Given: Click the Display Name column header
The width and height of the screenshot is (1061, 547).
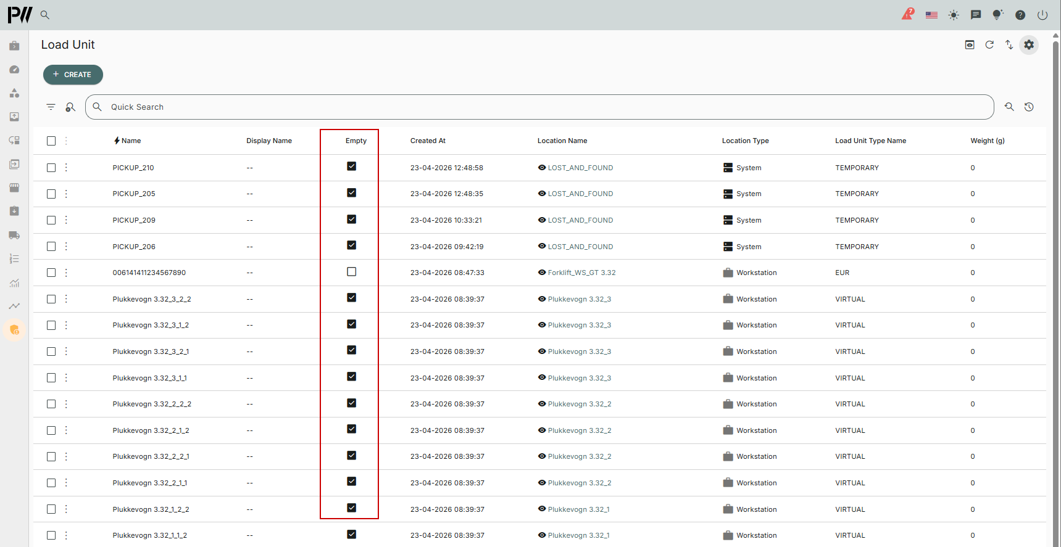Looking at the screenshot, I should click(x=269, y=141).
